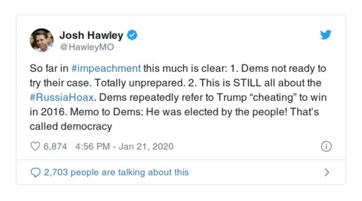The image size is (362, 201).
Task: Expand the conversation with the right chevron
Action: click(x=327, y=172)
